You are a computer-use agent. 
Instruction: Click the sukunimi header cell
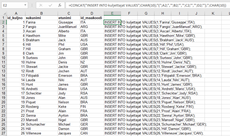point(41,18)
